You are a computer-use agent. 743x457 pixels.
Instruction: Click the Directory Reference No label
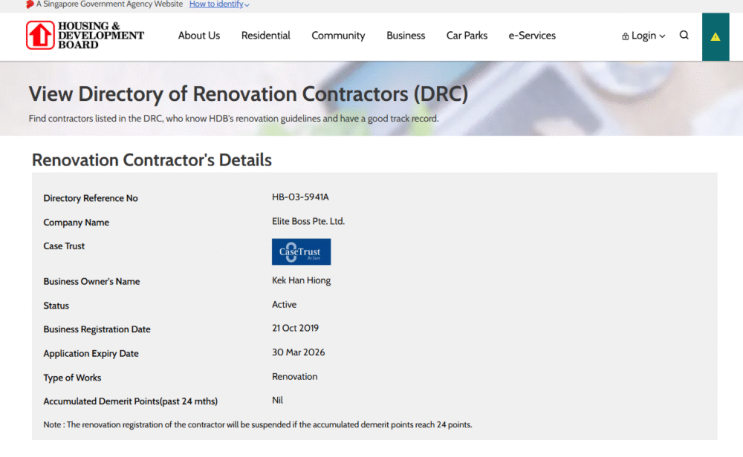(91, 198)
